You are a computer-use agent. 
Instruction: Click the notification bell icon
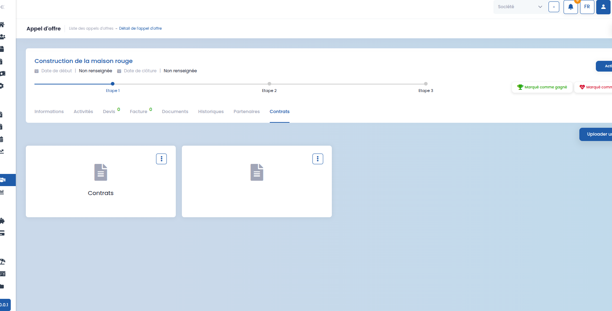point(570,7)
